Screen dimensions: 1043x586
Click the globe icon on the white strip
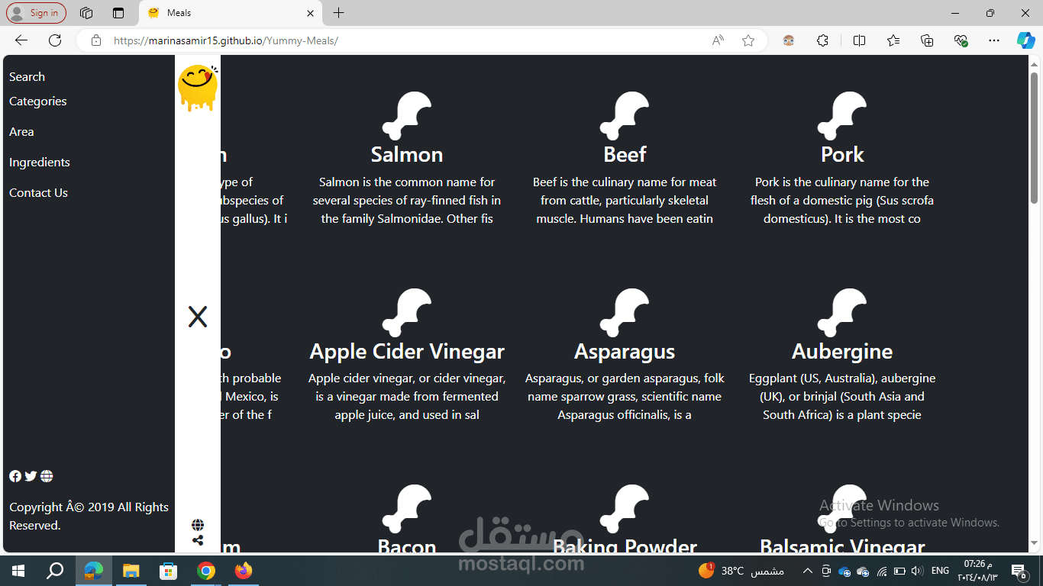(x=198, y=525)
